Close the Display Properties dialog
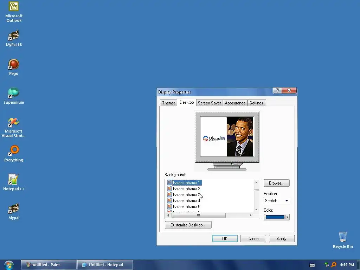Image resolution: width=360 pixels, height=270 pixels. 289,90
